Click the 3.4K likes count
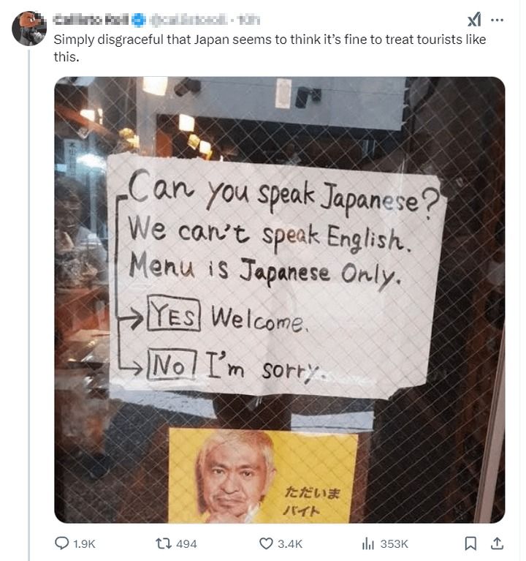 click(290, 544)
